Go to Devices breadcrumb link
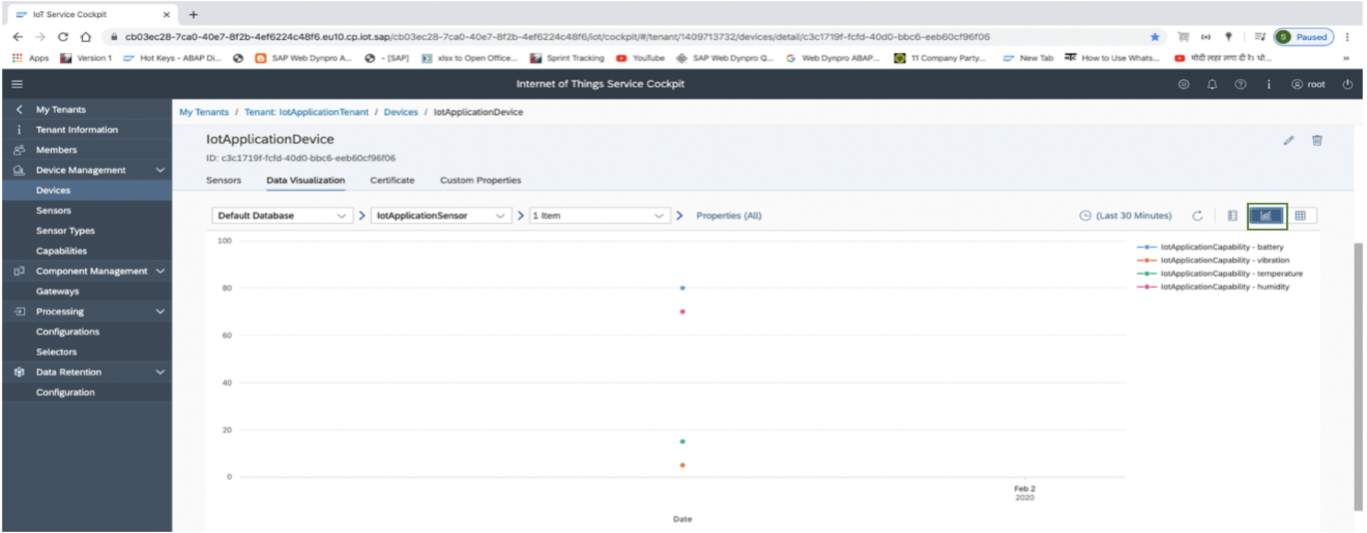The image size is (1367, 533). 400,112
